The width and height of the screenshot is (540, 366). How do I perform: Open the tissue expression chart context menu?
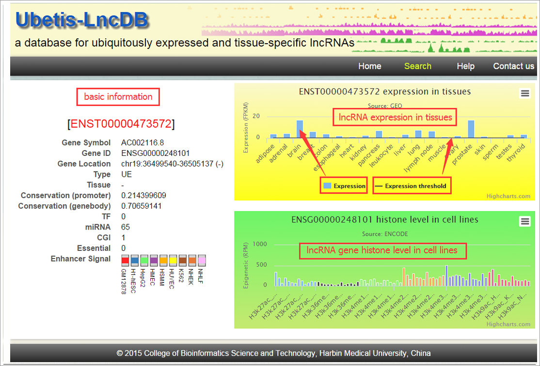[x=524, y=94]
